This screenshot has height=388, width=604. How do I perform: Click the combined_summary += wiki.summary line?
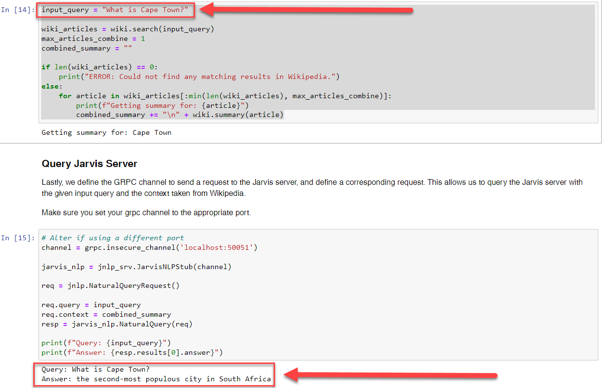coord(180,115)
